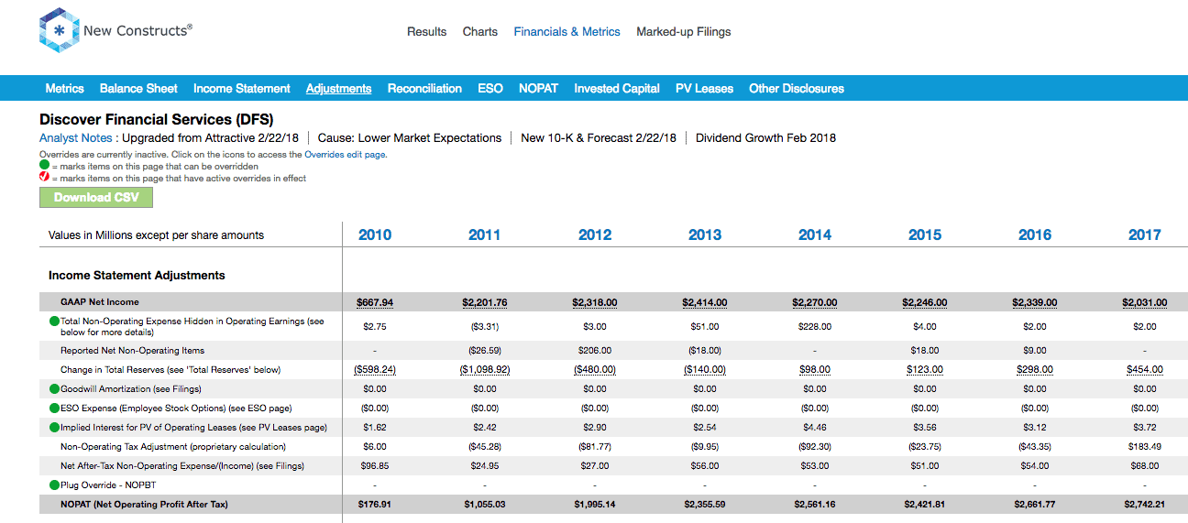Open Marked-up Filings

(684, 32)
